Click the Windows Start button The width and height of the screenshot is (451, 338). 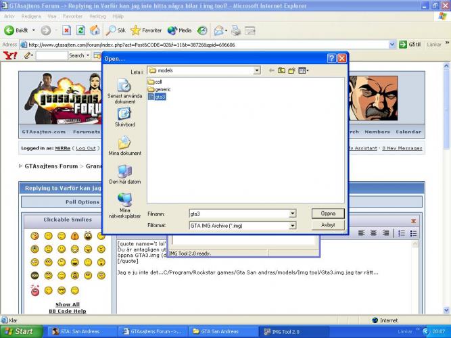coord(20,331)
